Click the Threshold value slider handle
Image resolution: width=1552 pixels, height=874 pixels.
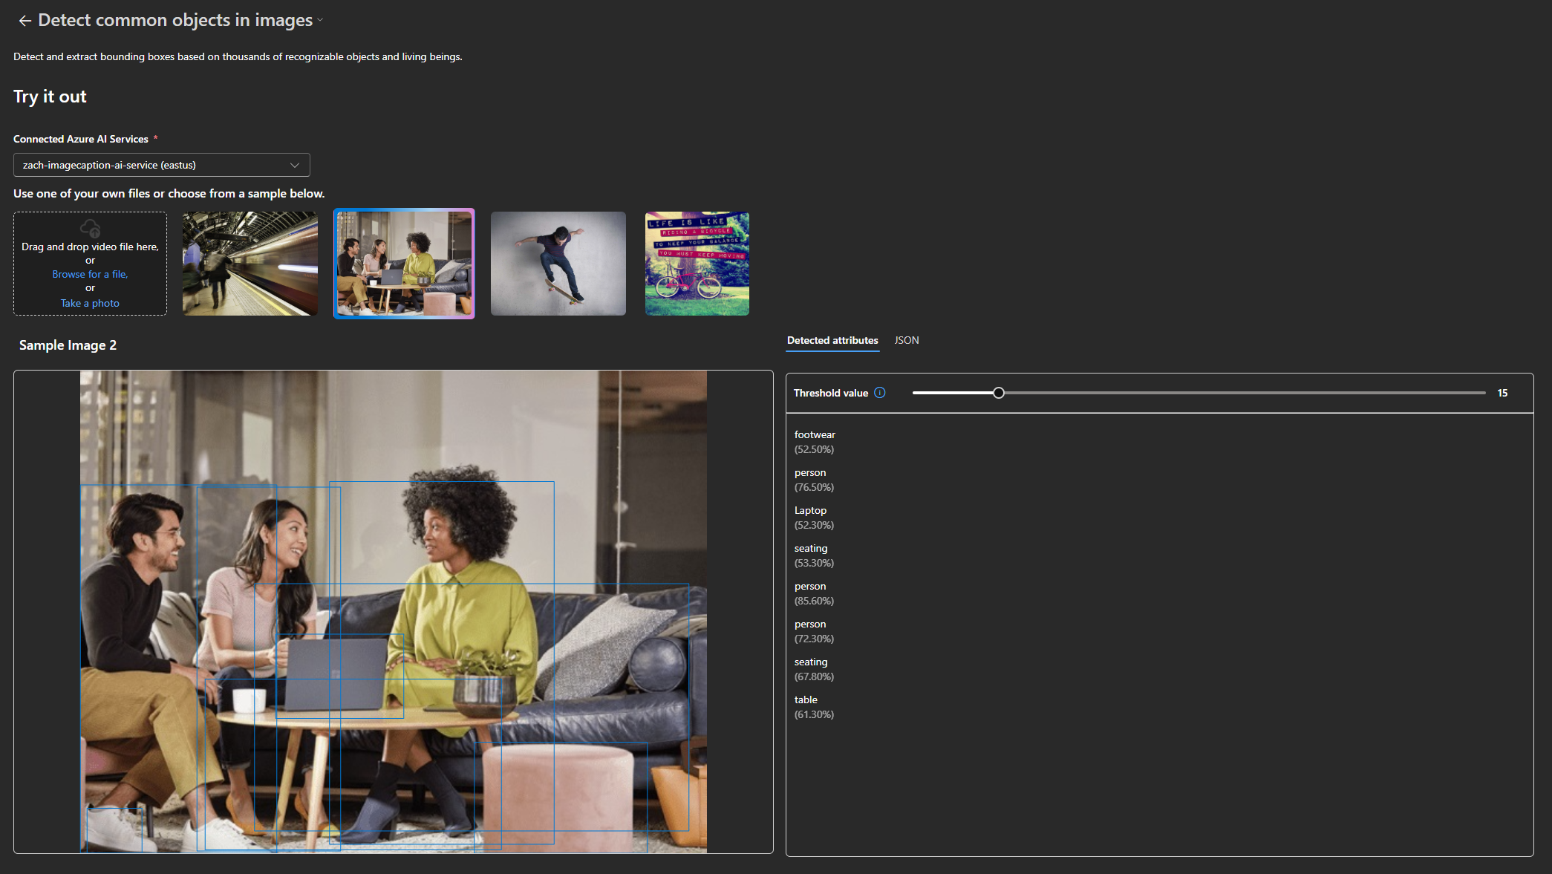(x=999, y=393)
